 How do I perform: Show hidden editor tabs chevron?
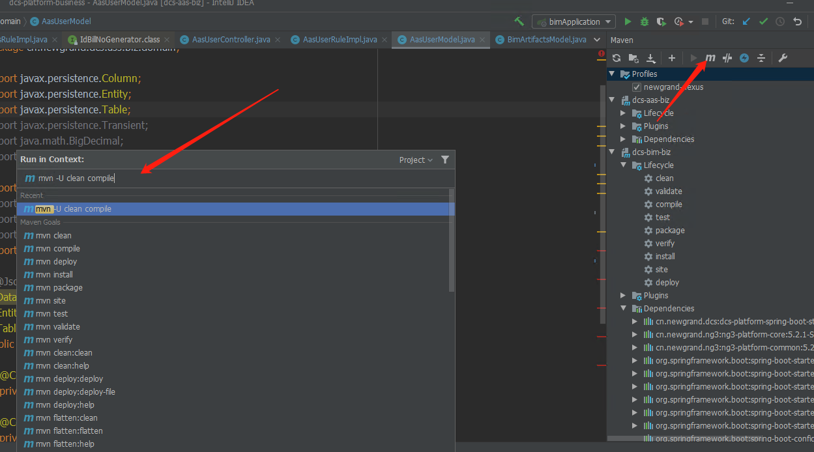pyautogui.click(x=598, y=40)
